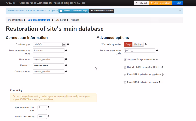Click help icon after Use REPLACE instead of INSERT
The height and width of the screenshot is (121, 196).
162,67
